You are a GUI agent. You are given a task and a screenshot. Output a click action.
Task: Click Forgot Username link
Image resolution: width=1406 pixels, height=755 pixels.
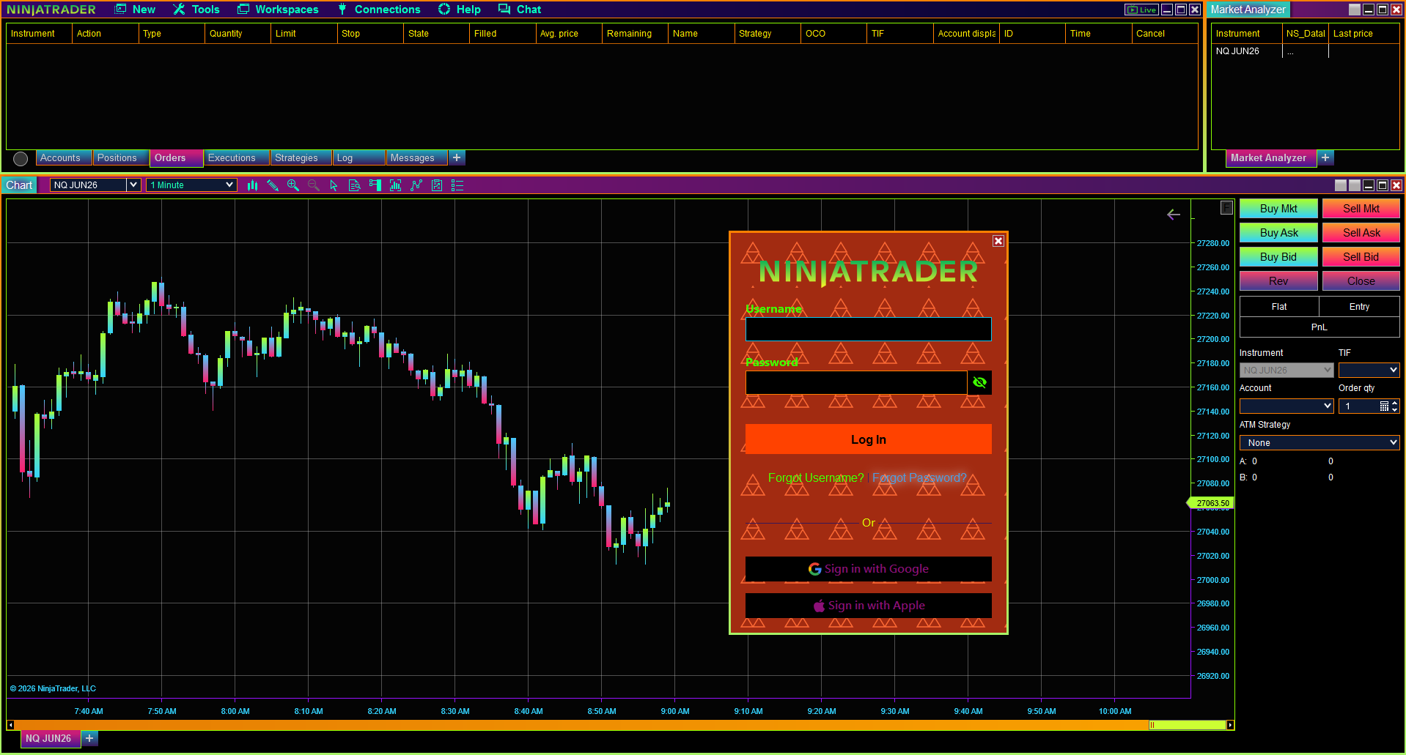coord(816,478)
